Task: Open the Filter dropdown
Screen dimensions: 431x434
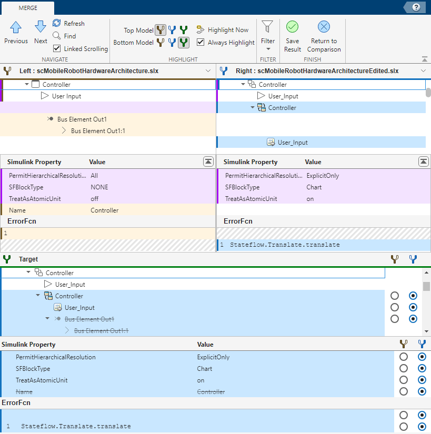Action: click(268, 49)
